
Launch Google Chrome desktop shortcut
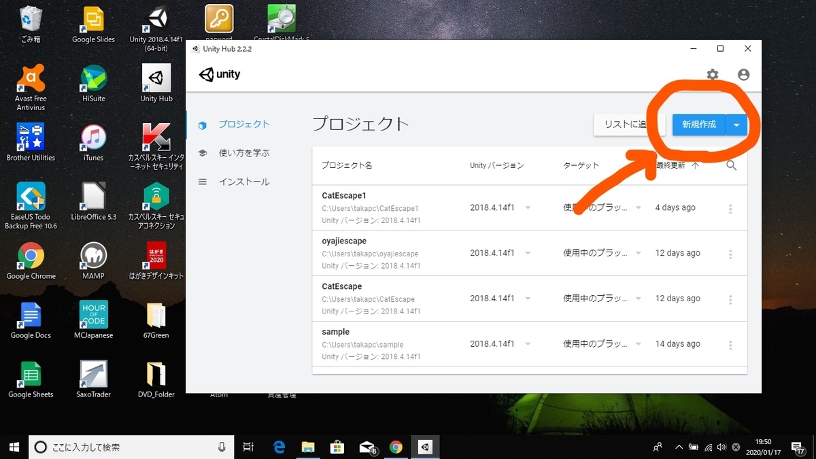[x=31, y=261]
